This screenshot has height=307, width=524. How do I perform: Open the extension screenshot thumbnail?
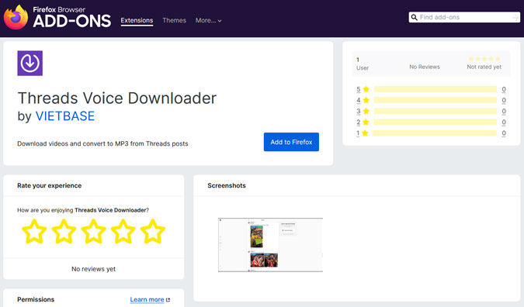[270, 245]
